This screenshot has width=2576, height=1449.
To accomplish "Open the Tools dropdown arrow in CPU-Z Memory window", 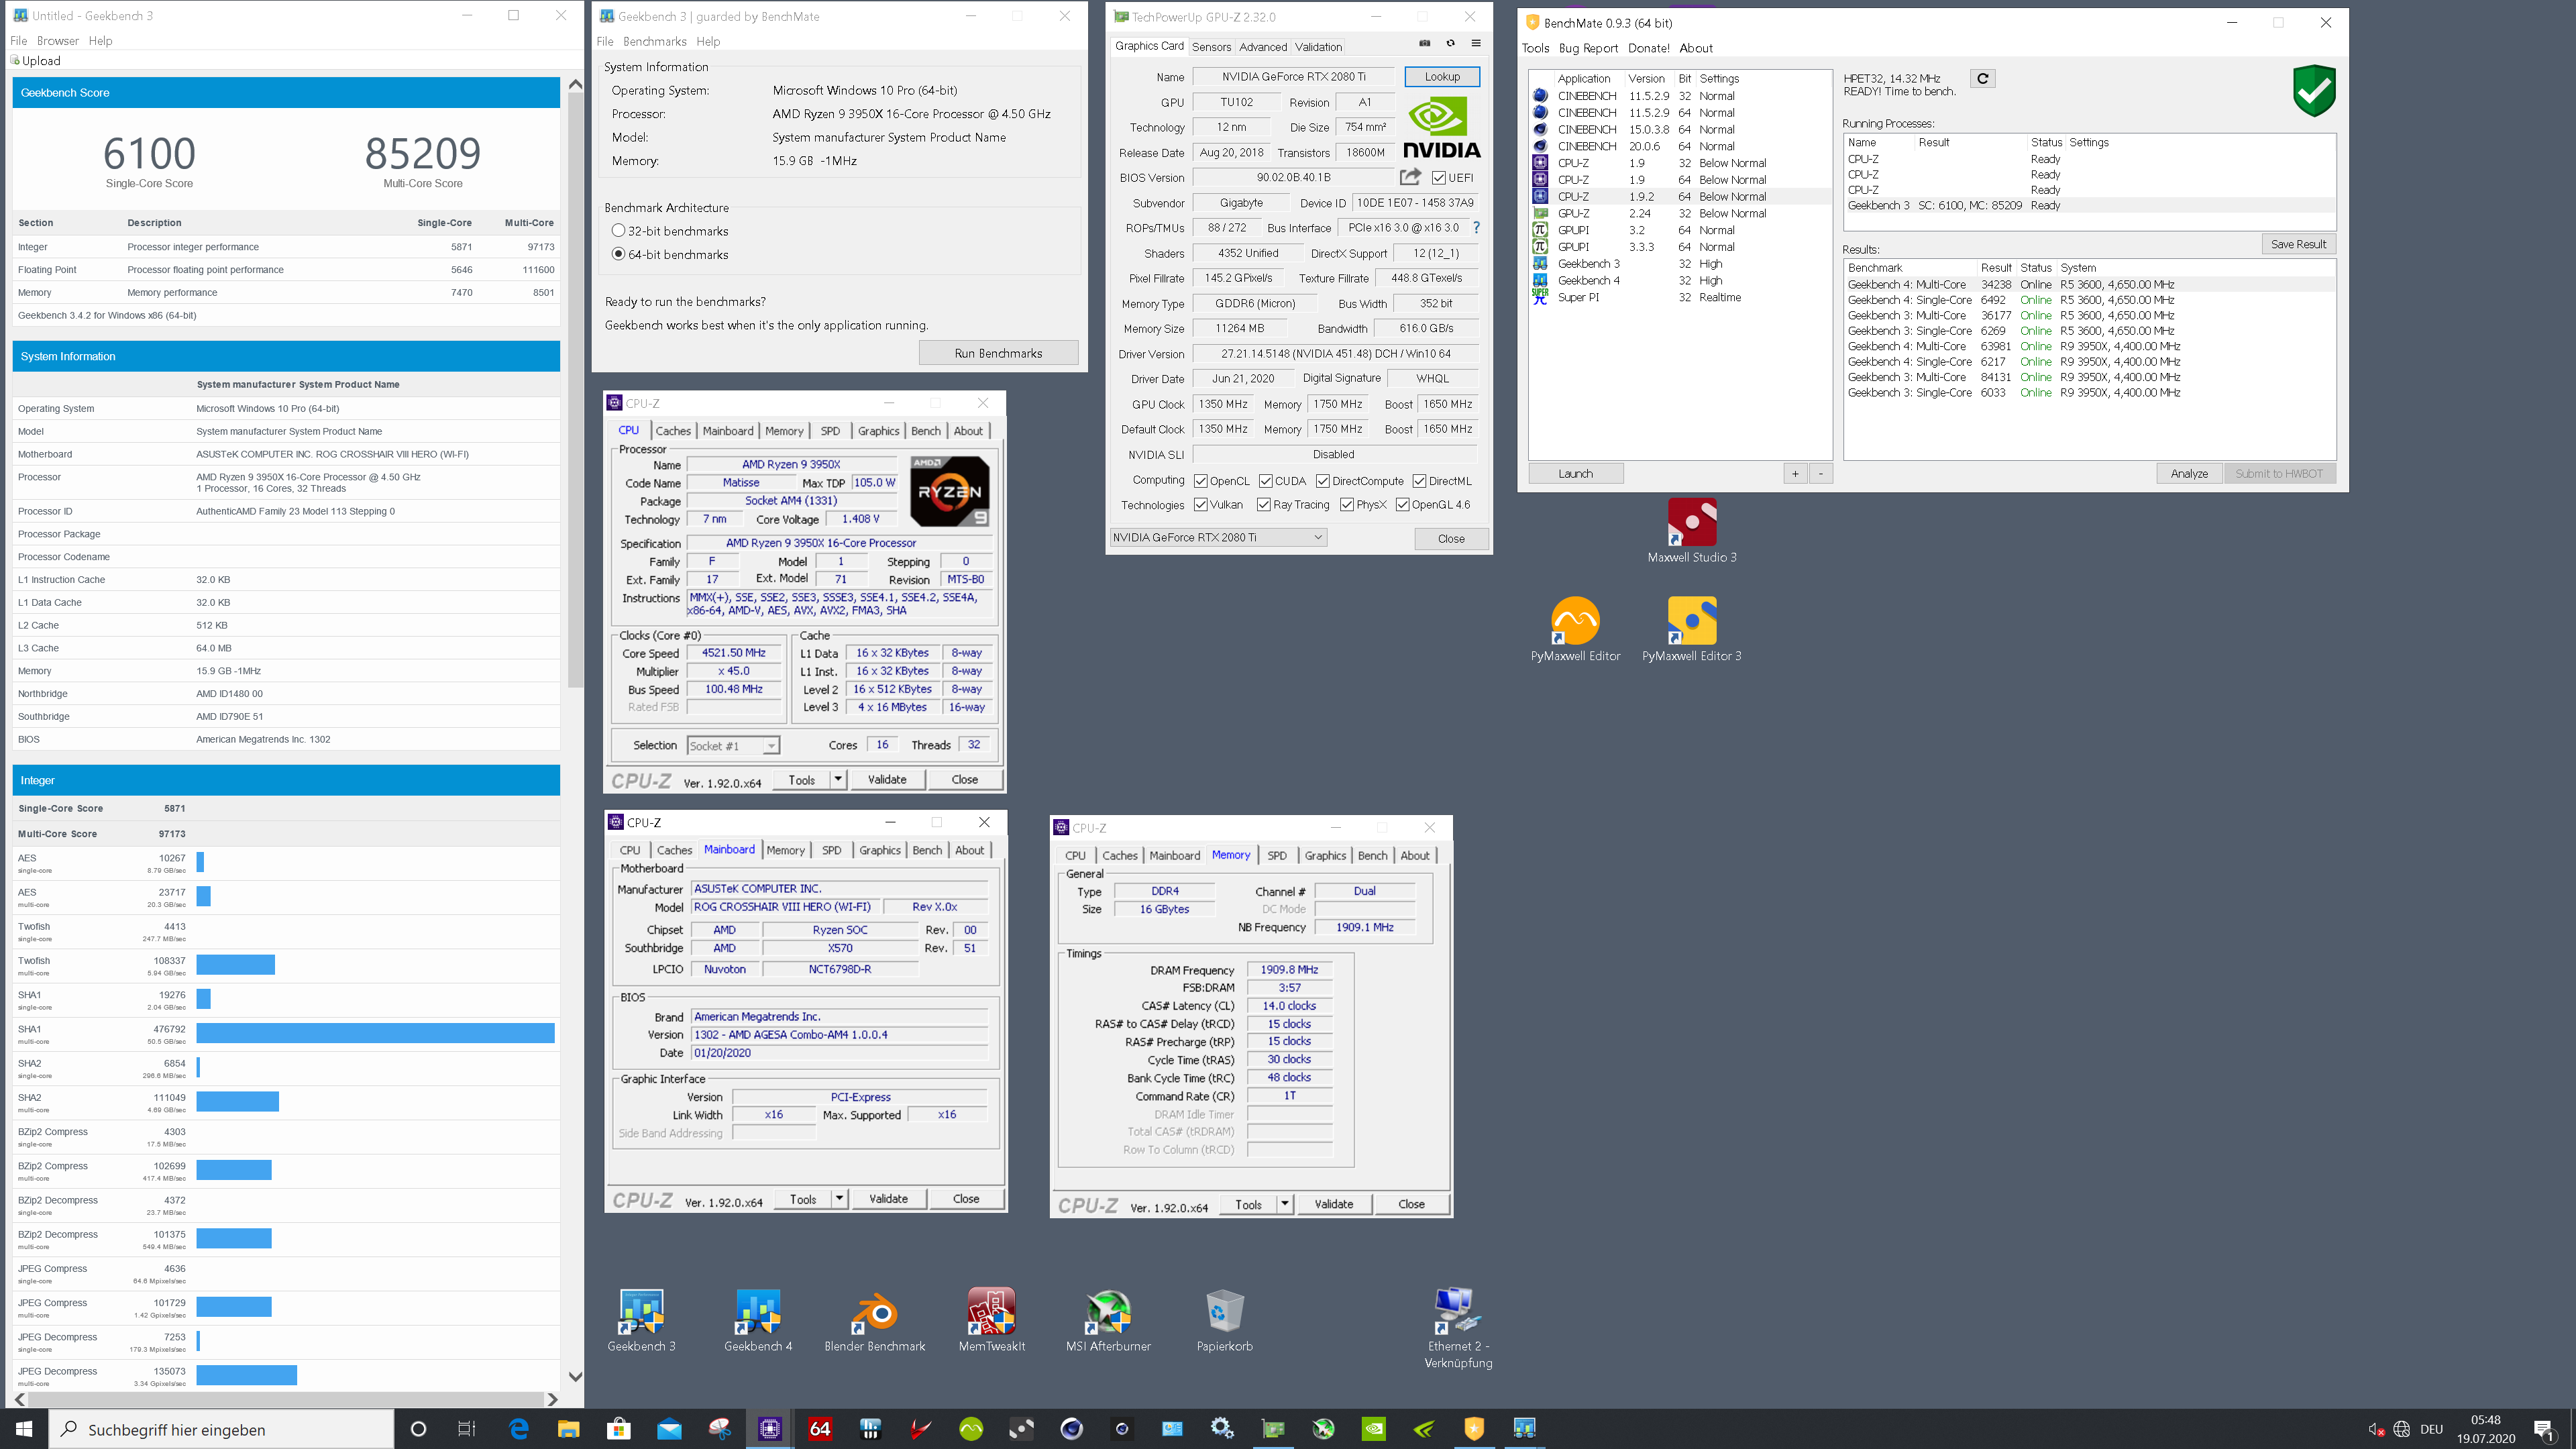I will pos(1285,1204).
